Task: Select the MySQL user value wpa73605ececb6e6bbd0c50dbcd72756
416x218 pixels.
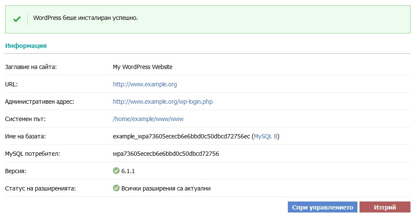Action: [166, 154]
